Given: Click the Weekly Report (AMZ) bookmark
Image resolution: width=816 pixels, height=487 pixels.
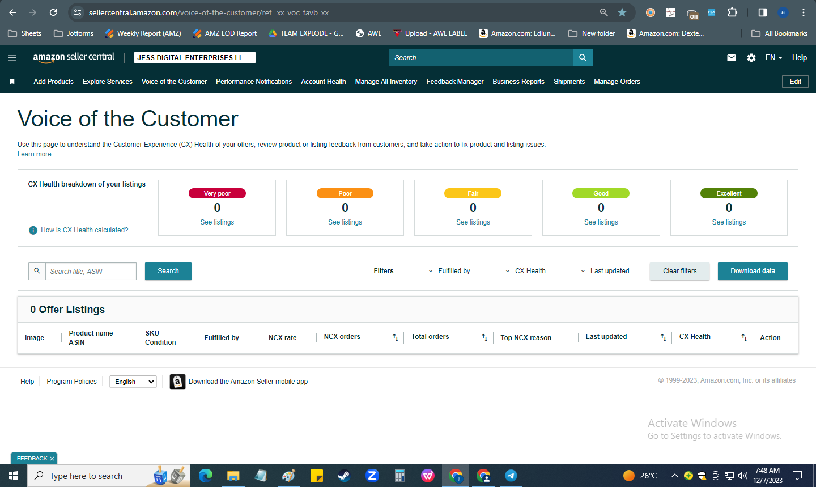Looking at the screenshot, I should click(x=143, y=33).
